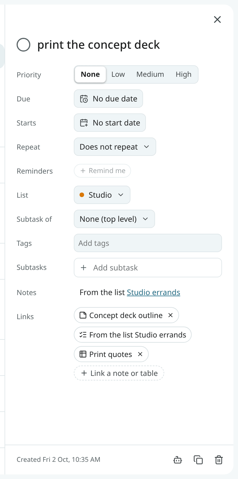Set priority to Medium
The image size is (238, 479).
click(150, 74)
